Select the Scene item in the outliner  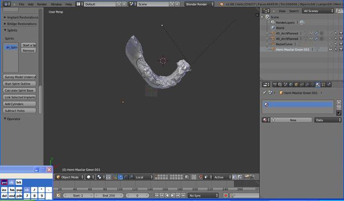pos(275,17)
